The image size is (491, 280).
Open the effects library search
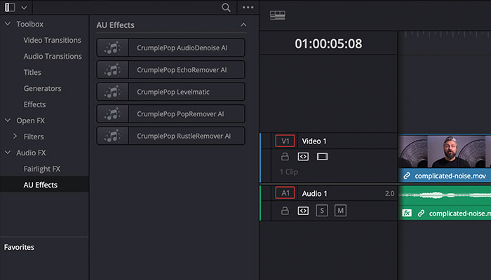coord(226,8)
